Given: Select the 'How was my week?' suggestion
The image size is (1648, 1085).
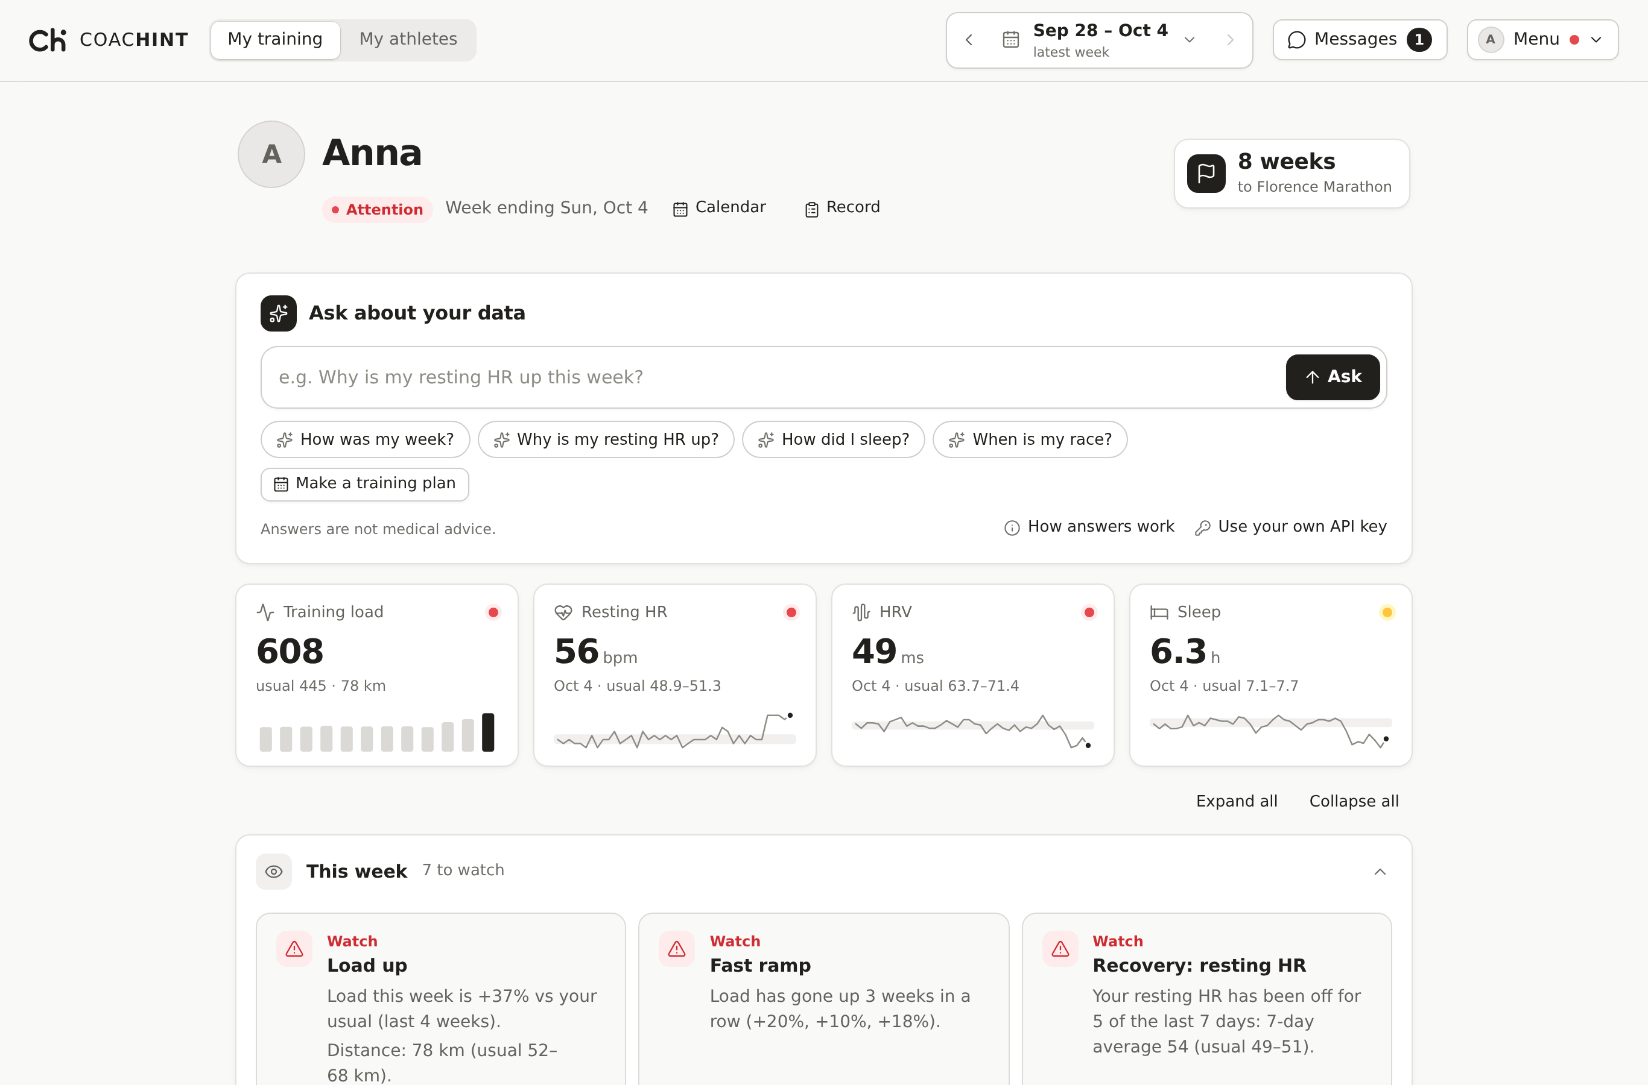Looking at the screenshot, I should pyautogui.click(x=365, y=439).
